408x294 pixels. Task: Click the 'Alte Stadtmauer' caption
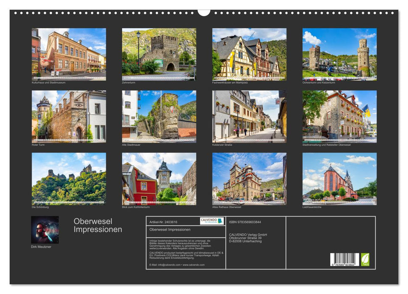pos(131,145)
